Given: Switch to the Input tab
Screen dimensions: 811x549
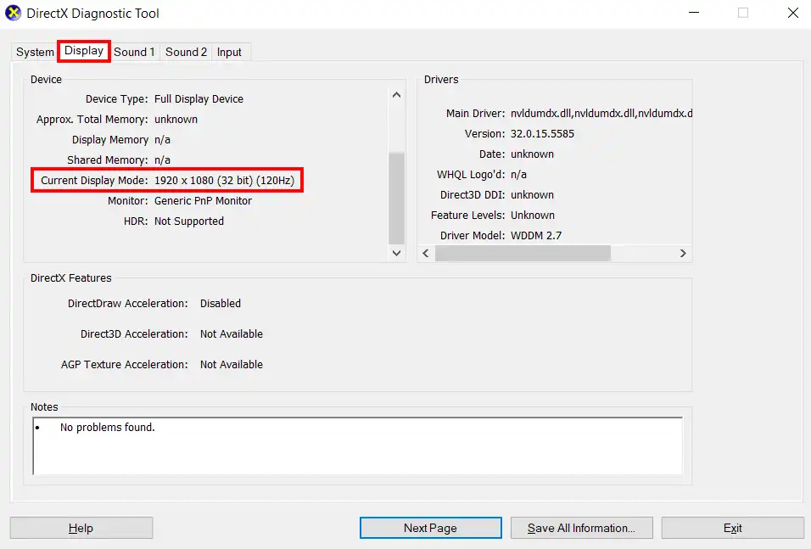Looking at the screenshot, I should [230, 52].
